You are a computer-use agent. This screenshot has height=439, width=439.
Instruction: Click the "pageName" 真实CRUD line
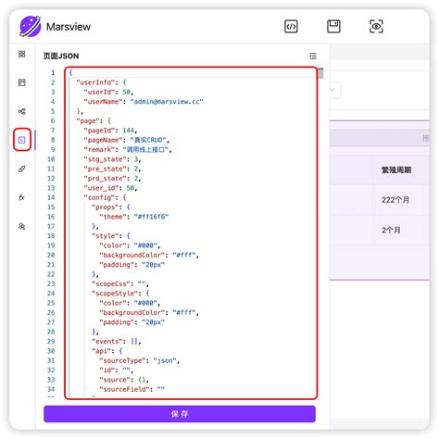[127, 140]
